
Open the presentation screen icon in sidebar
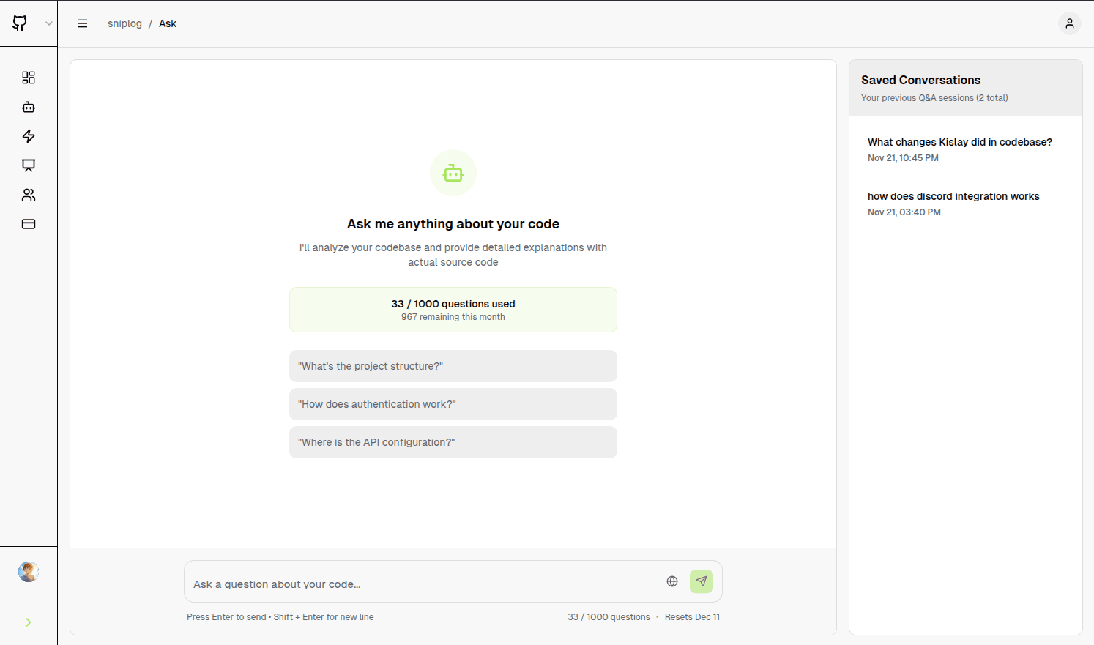pyautogui.click(x=29, y=165)
